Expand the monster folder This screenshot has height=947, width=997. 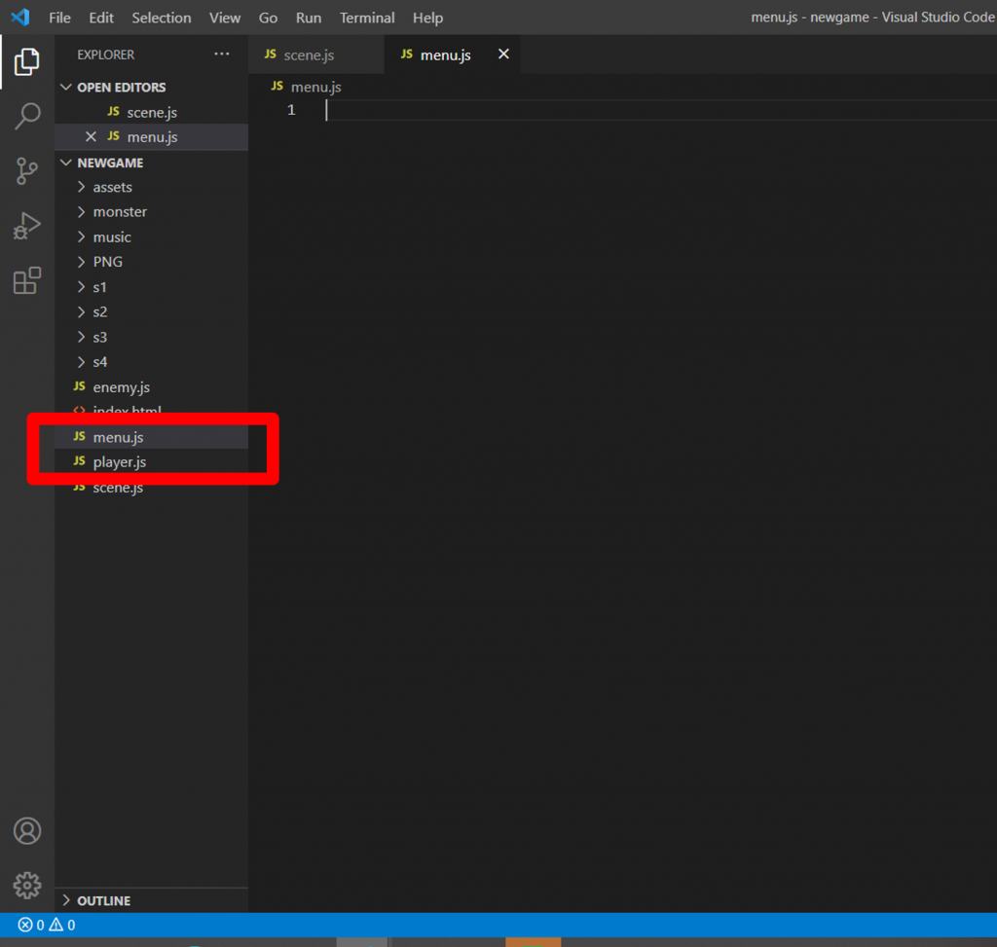pos(81,211)
